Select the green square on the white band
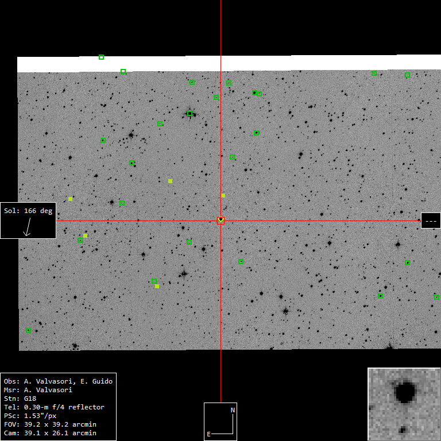 coord(101,57)
